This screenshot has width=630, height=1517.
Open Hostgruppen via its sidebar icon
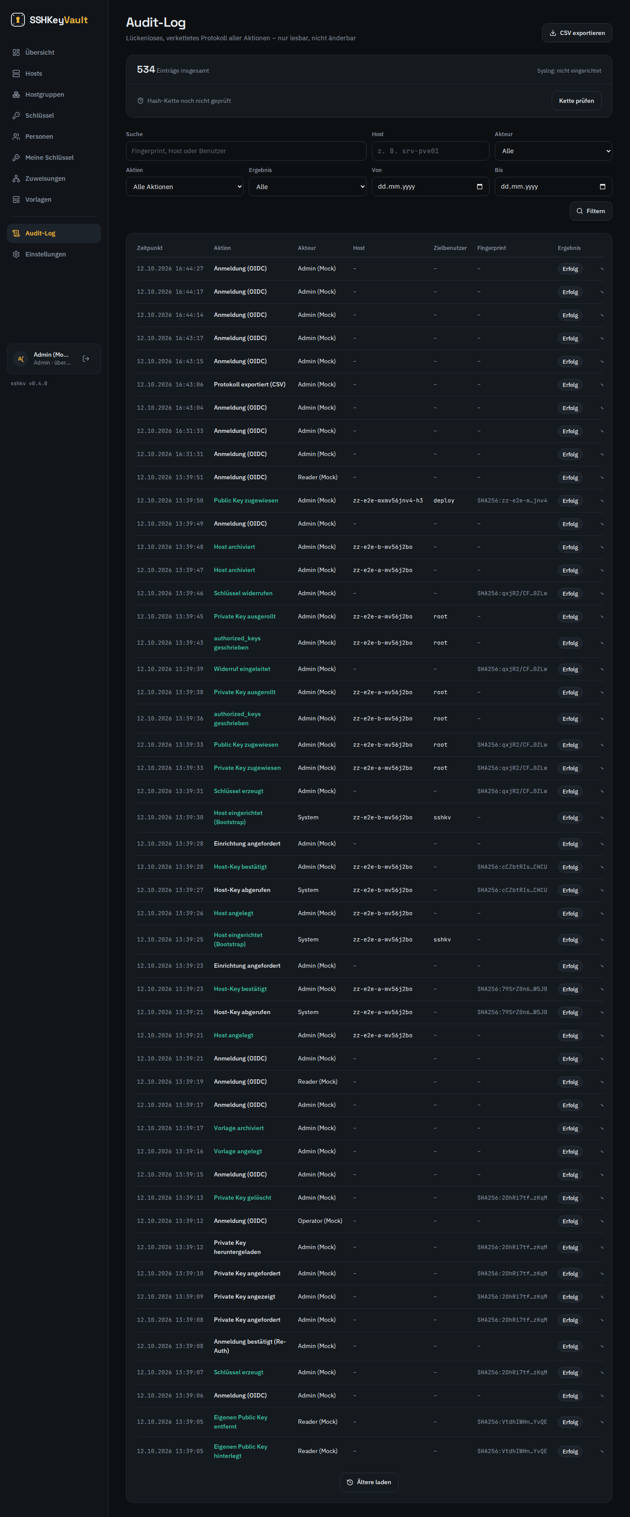coord(16,95)
